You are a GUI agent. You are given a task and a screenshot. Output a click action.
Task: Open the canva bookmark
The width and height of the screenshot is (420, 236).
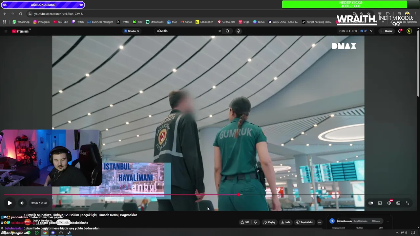[x=259, y=22]
